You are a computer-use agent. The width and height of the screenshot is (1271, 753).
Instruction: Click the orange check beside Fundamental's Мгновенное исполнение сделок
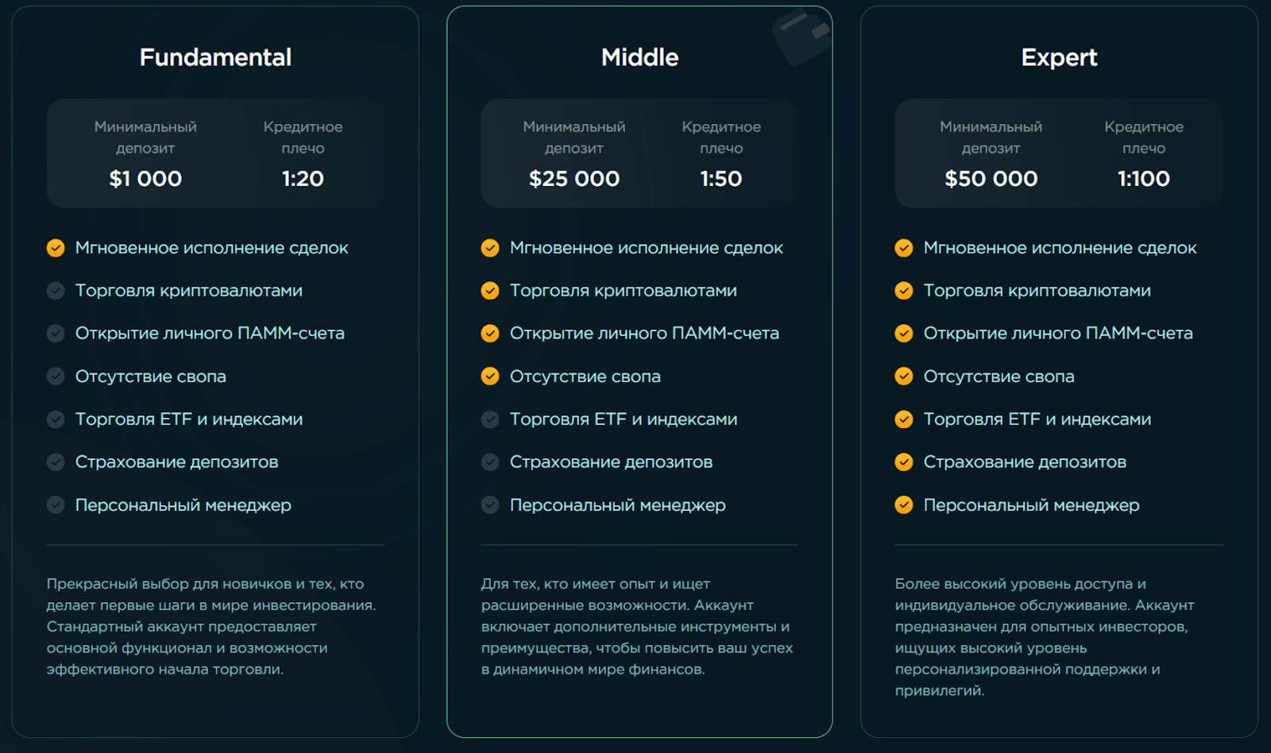56,248
